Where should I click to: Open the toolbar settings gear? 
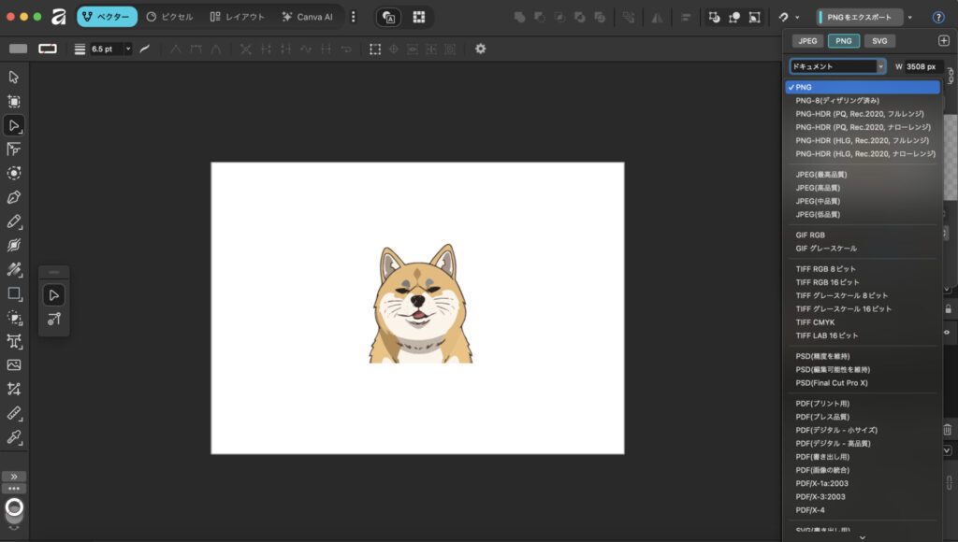(480, 49)
